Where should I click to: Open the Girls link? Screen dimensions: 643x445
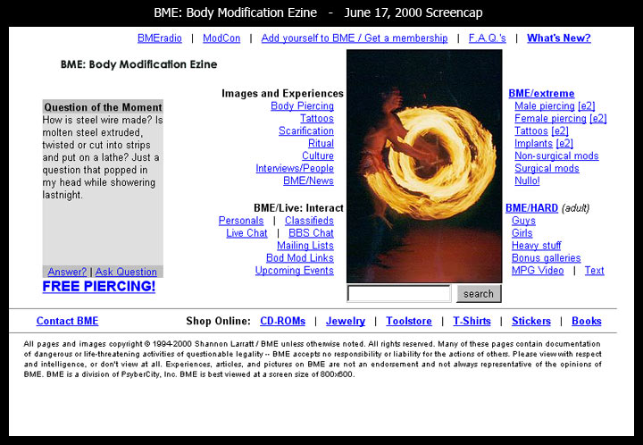pos(522,233)
